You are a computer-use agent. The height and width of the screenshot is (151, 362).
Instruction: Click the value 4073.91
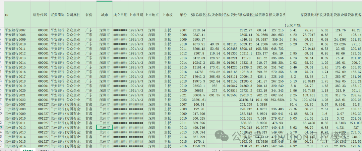pos(199,44)
